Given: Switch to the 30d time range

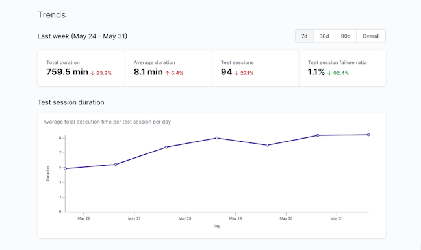Looking at the screenshot, I should [x=324, y=36].
